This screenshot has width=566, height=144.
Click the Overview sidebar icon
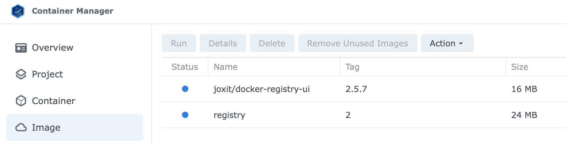(21, 48)
